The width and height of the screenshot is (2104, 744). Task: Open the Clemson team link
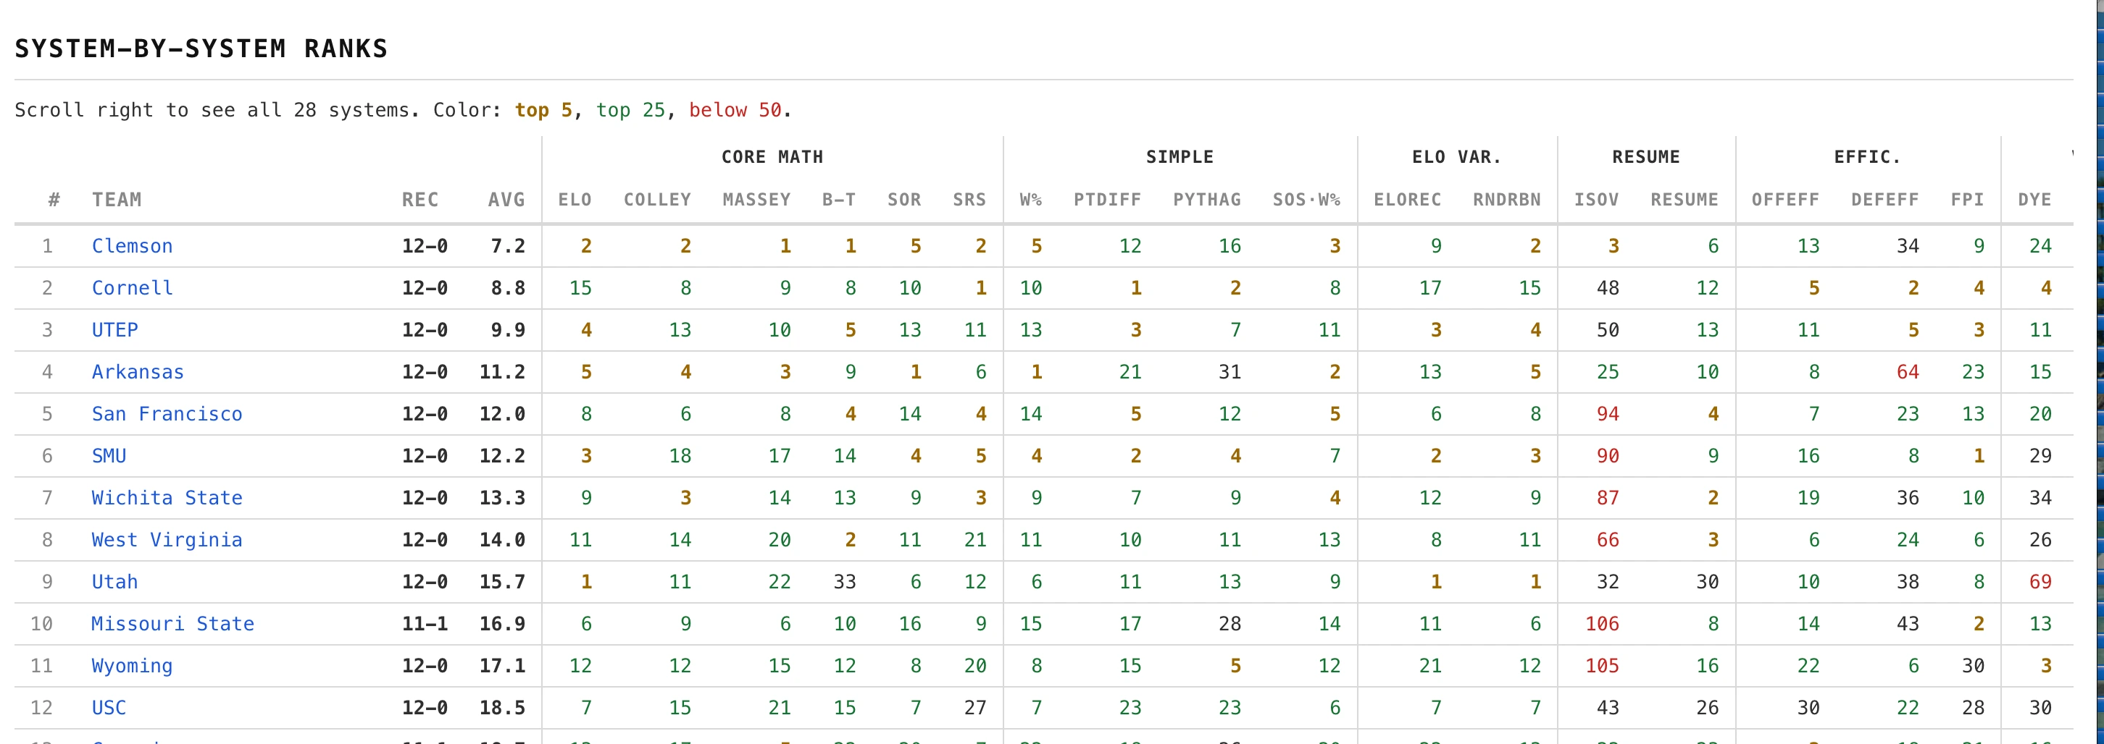click(132, 245)
